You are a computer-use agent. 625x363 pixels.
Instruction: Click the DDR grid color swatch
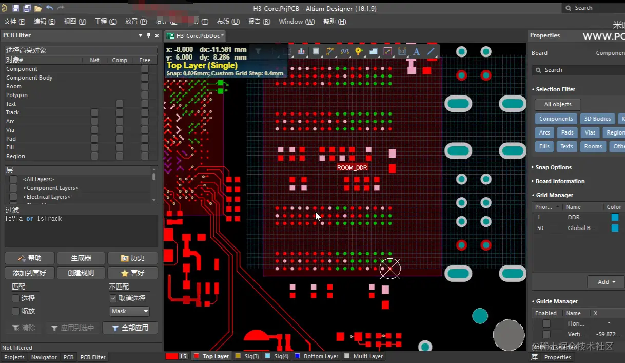615,217
